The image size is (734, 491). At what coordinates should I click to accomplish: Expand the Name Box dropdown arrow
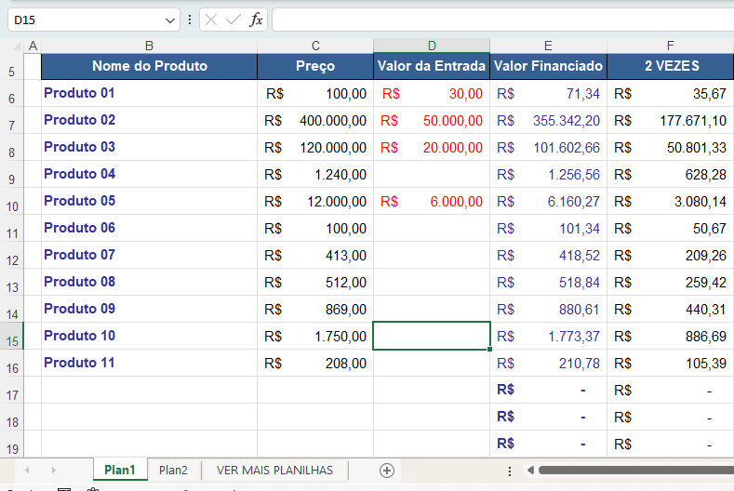coord(170,20)
